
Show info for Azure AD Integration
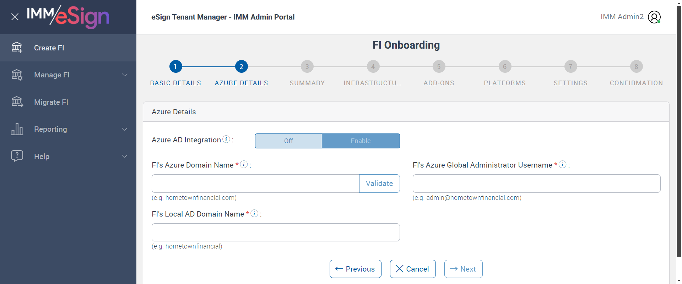pyautogui.click(x=226, y=139)
